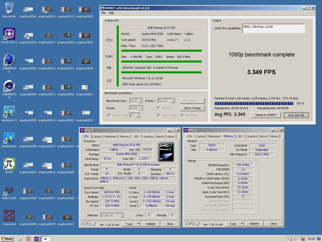Select snaphsot0016 file on desktop
Viewport: 322px width, 242px height.
pos(47,168)
